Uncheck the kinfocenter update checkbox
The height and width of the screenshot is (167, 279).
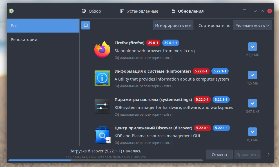coord(253,75)
